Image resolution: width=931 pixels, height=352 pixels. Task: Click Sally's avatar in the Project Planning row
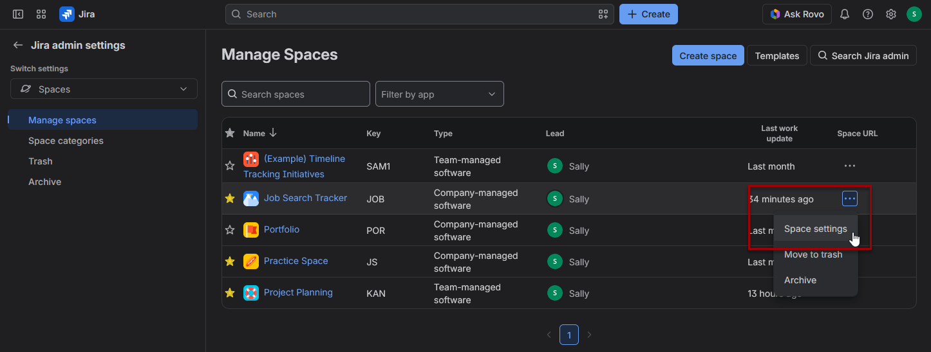click(554, 293)
